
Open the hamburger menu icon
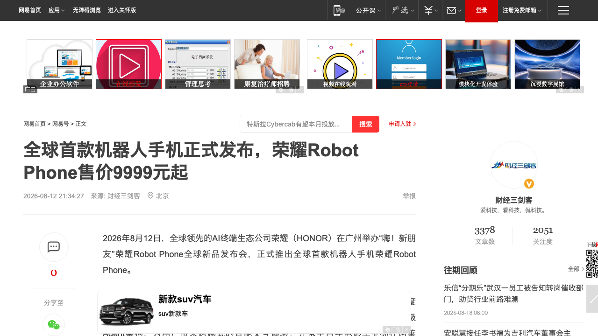pos(563,10)
